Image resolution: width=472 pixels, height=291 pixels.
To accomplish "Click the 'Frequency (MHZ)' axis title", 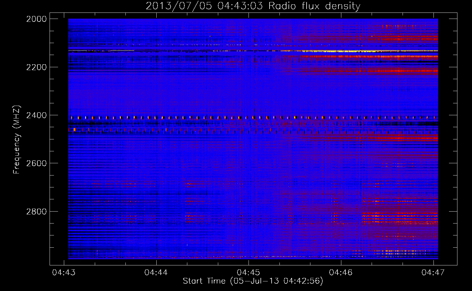I will tap(17, 140).
